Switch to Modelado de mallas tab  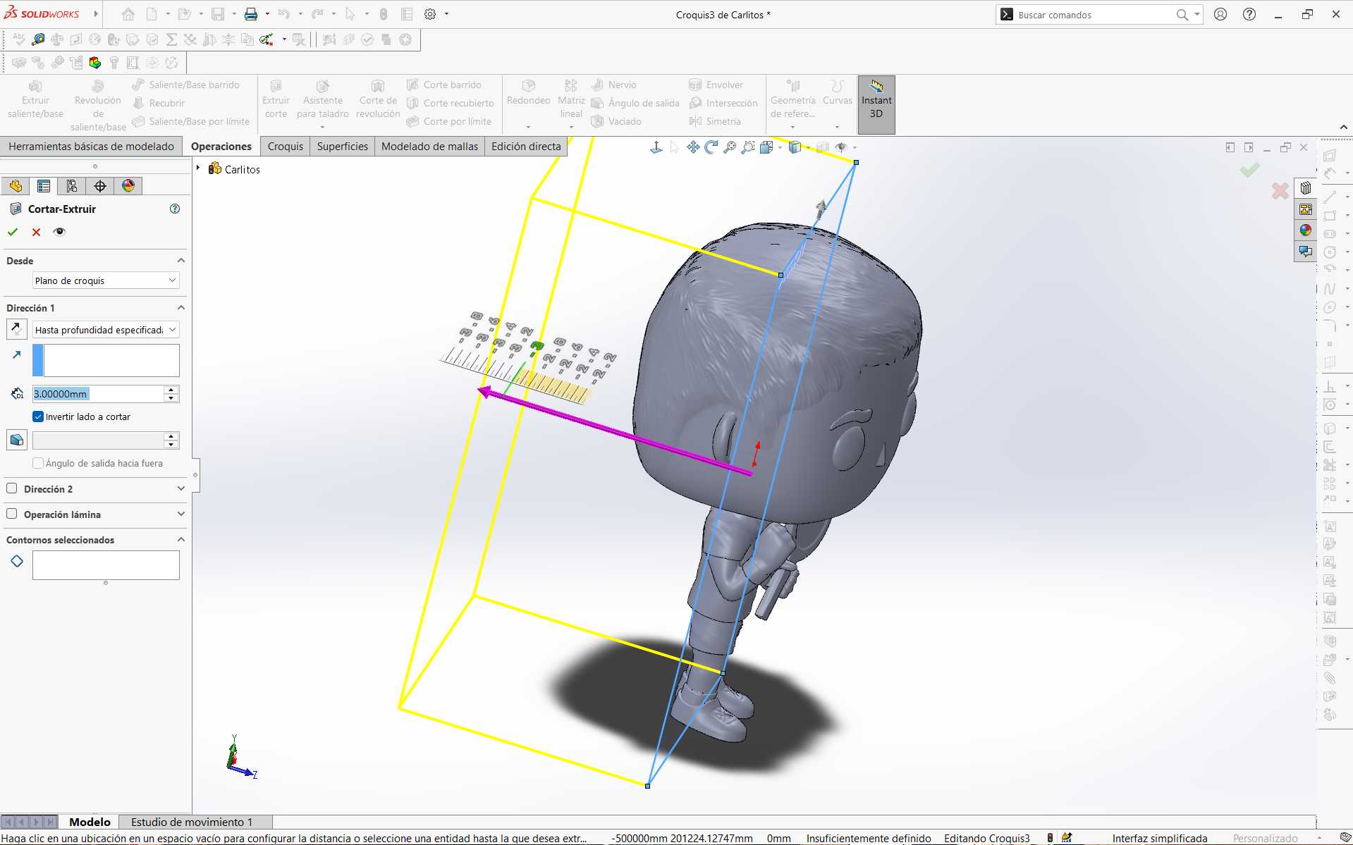click(429, 147)
